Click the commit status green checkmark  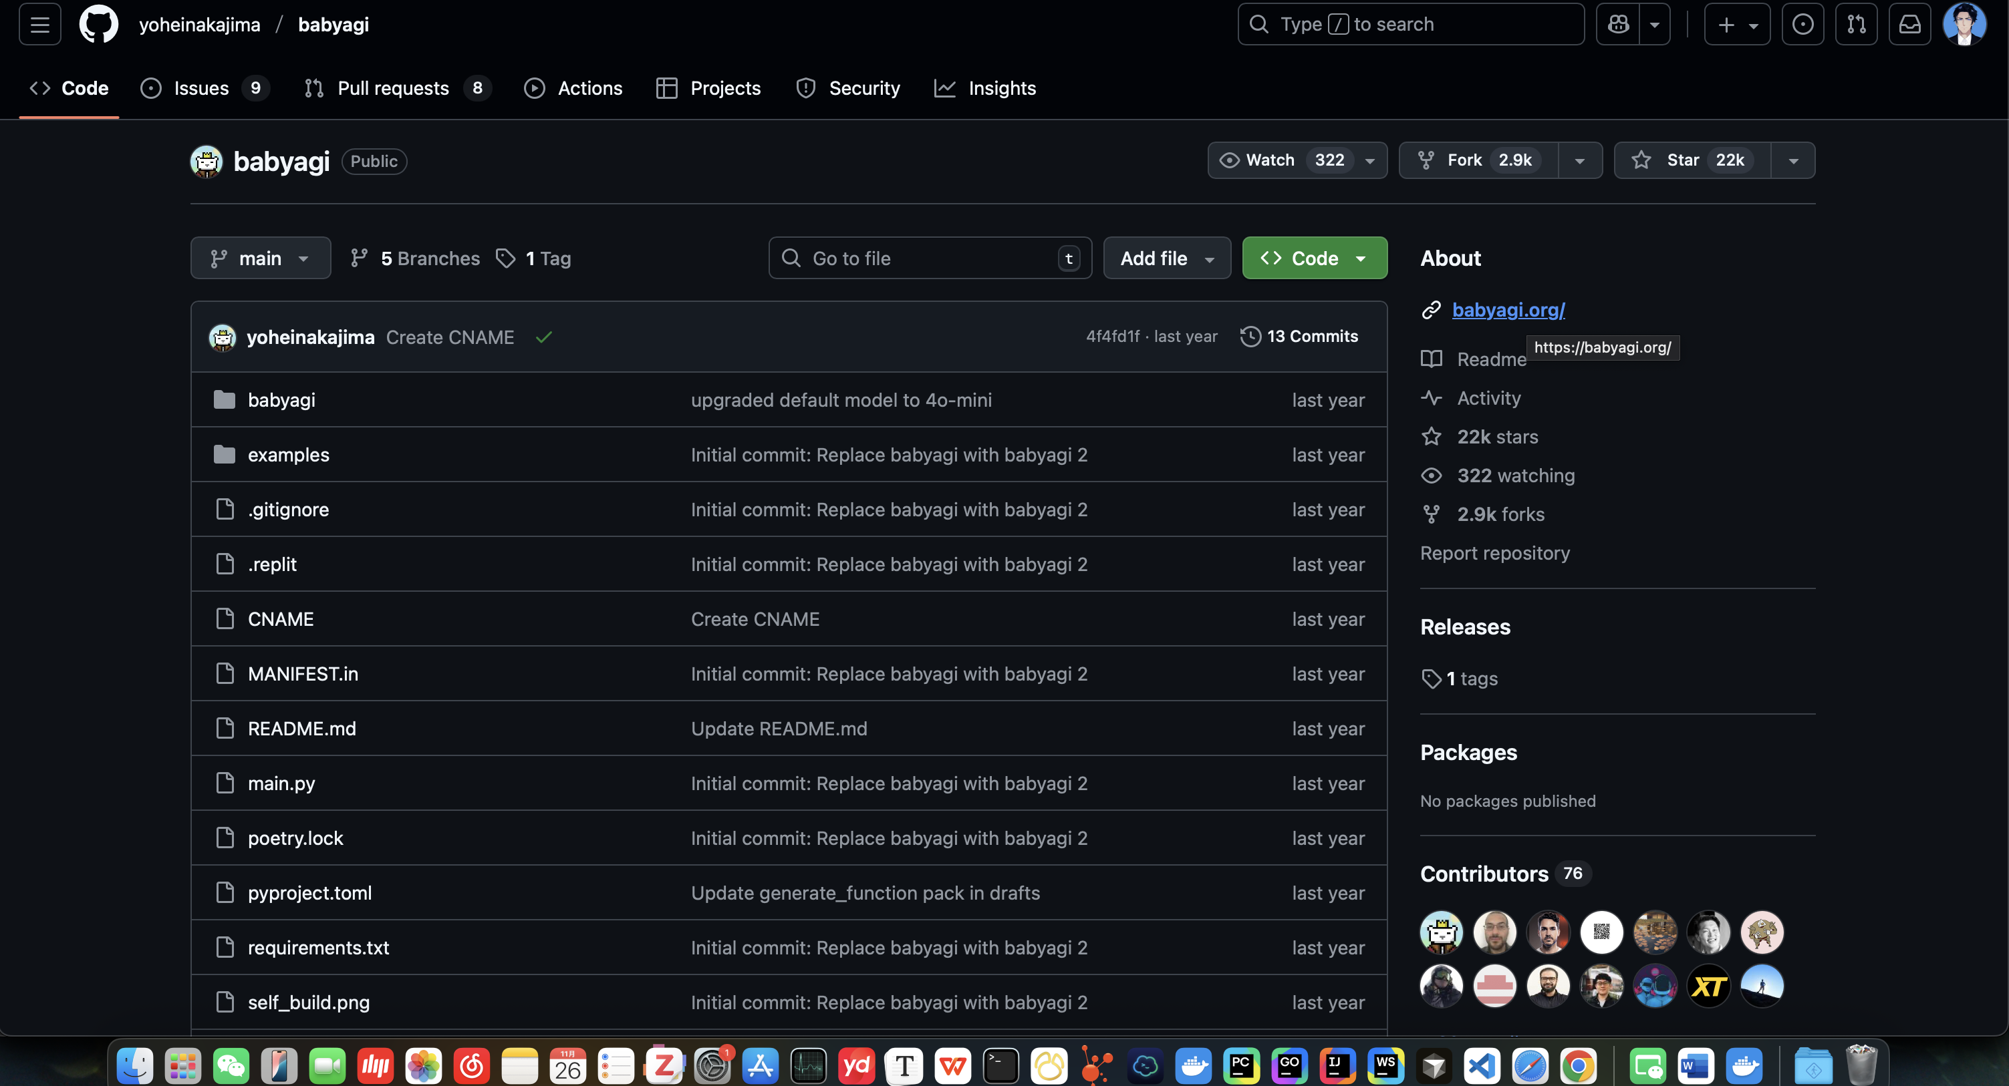click(543, 337)
